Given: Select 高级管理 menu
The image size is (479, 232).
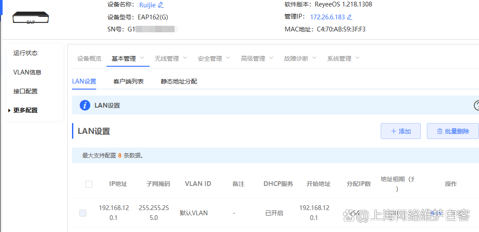Looking at the screenshot, I should pyautogui.click(x=253, y=59).
